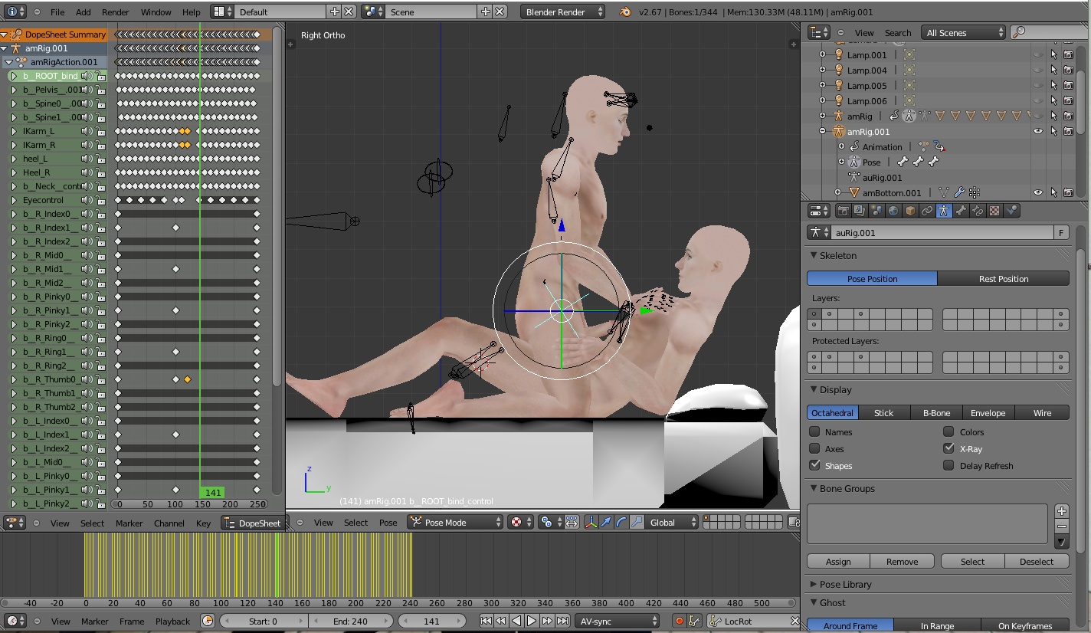1091x633 pixels.
Task: Click the wrench modifier icon on amBottom.001
Action: pyautogui.click(x=958, y=192)
